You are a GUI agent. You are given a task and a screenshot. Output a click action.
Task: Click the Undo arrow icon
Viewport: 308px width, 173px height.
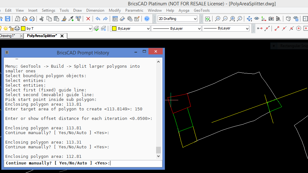click(98, 19)
